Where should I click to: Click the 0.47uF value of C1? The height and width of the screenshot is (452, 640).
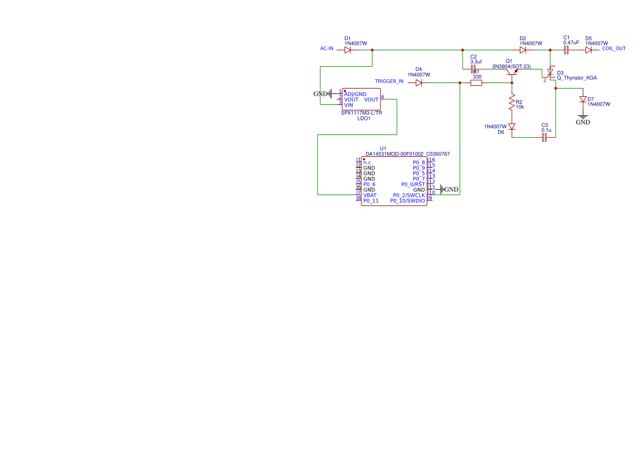pyautogui.click(x=571, y=43)
